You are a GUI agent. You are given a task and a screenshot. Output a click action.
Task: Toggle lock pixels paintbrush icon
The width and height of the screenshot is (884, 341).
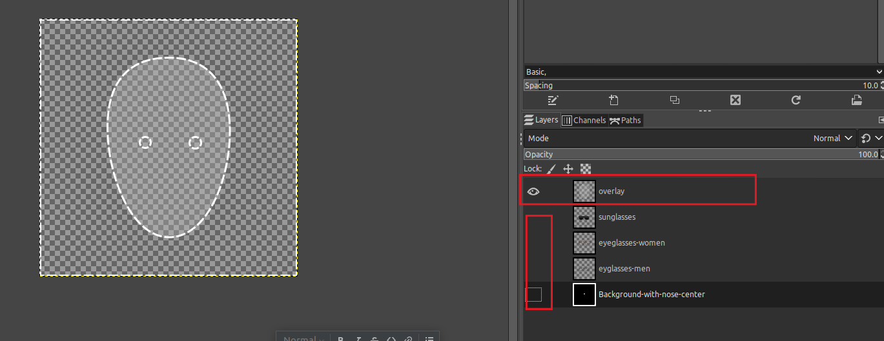[x=551, y=169]
